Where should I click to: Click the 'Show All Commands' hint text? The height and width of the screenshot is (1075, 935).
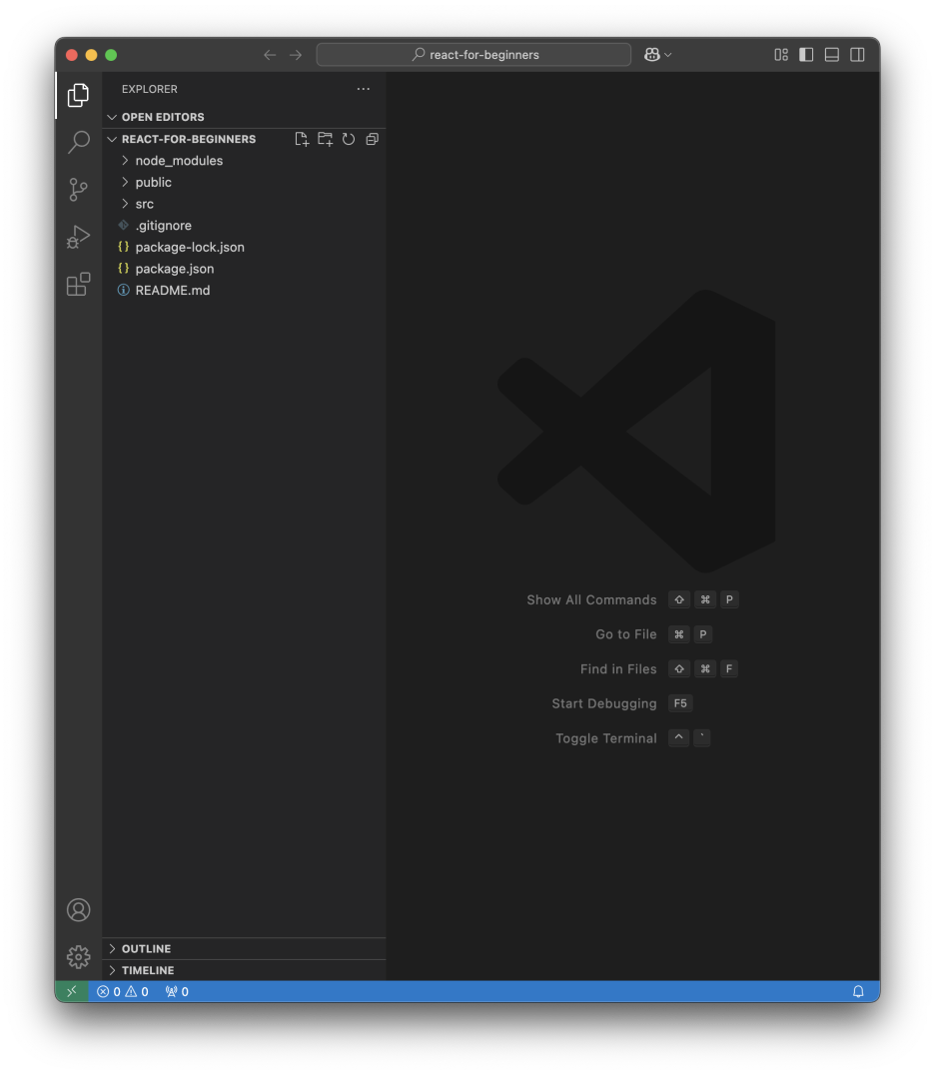[x=591, y=599]
